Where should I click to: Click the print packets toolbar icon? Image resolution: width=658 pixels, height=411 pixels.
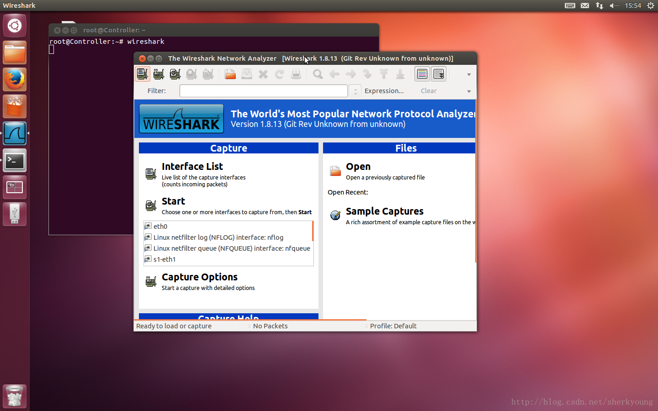coord(296,74)
